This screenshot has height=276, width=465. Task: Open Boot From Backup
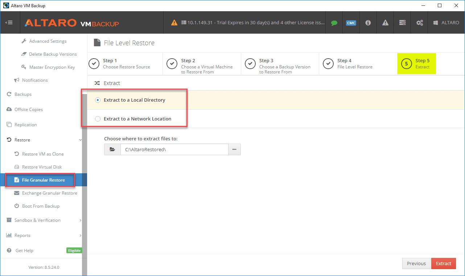coord(37,206)
